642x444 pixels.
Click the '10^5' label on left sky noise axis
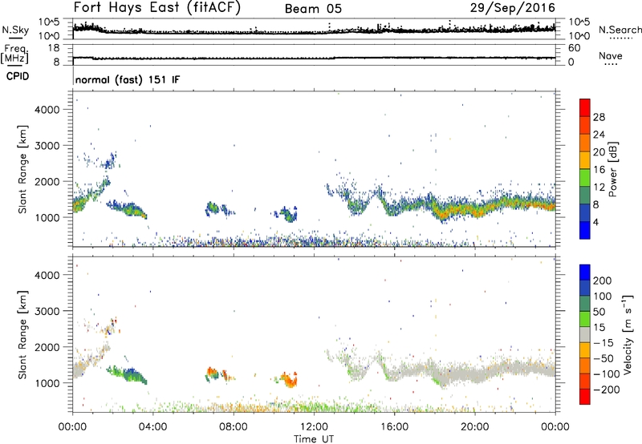pyautogui.click(x=49, y=22)
